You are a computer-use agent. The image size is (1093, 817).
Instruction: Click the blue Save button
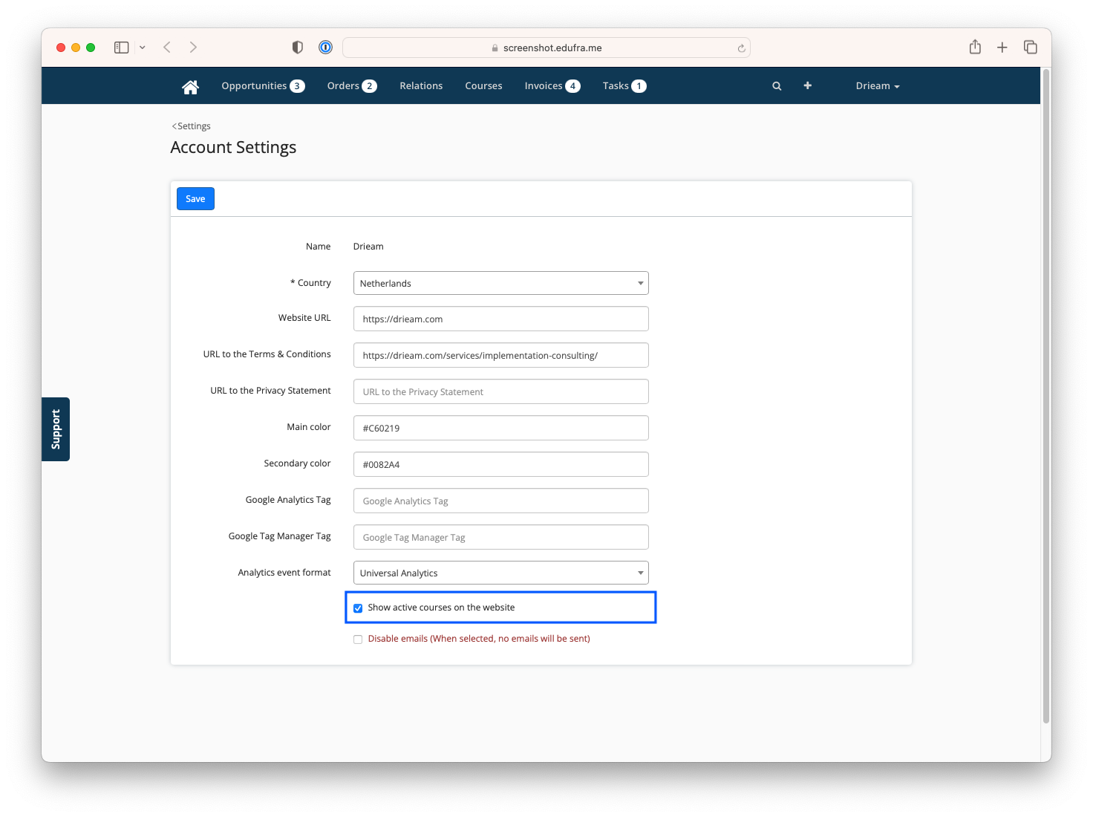coord(195,199)
